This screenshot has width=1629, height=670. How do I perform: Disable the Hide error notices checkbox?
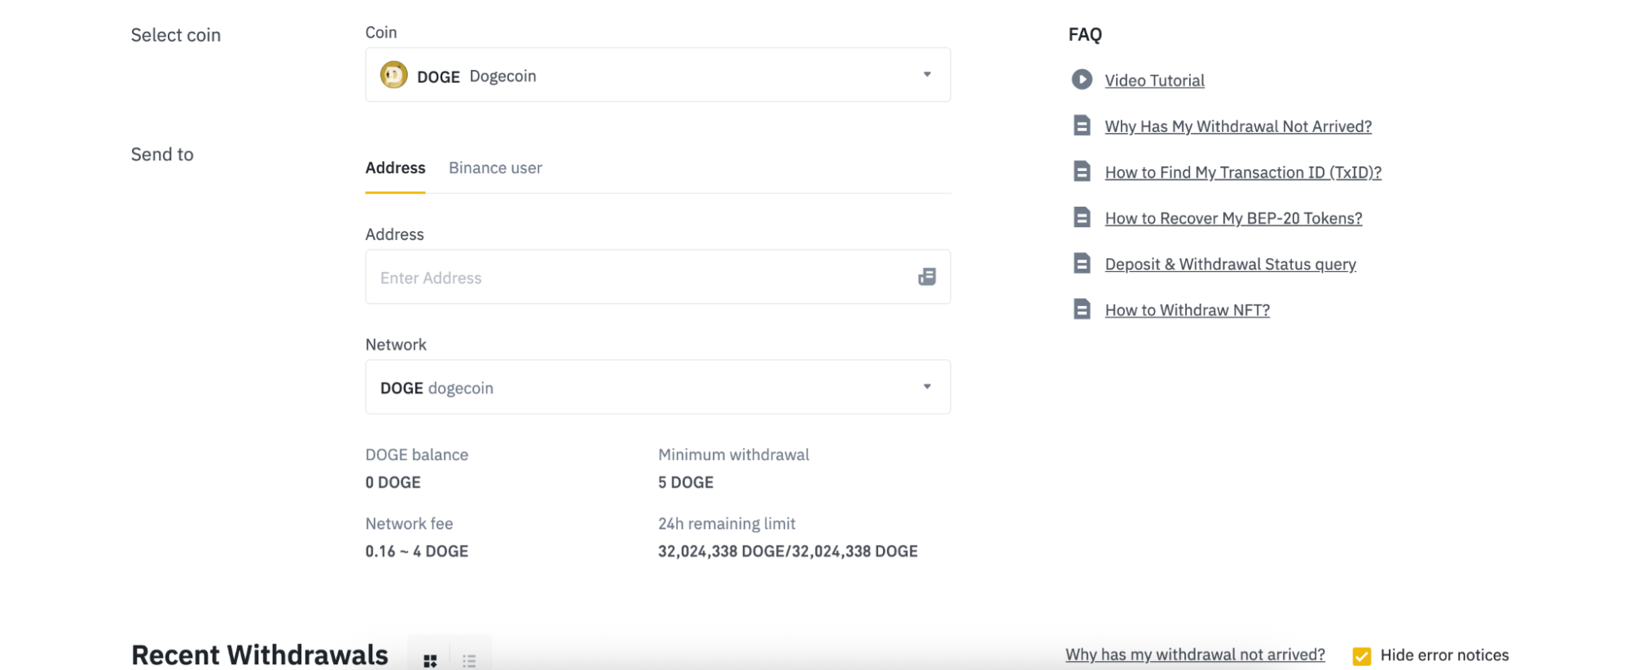(1362, 655)
